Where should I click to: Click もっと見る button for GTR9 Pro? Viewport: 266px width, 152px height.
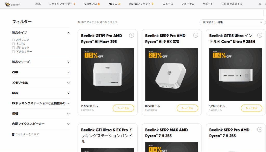click(x=123, y=108)
